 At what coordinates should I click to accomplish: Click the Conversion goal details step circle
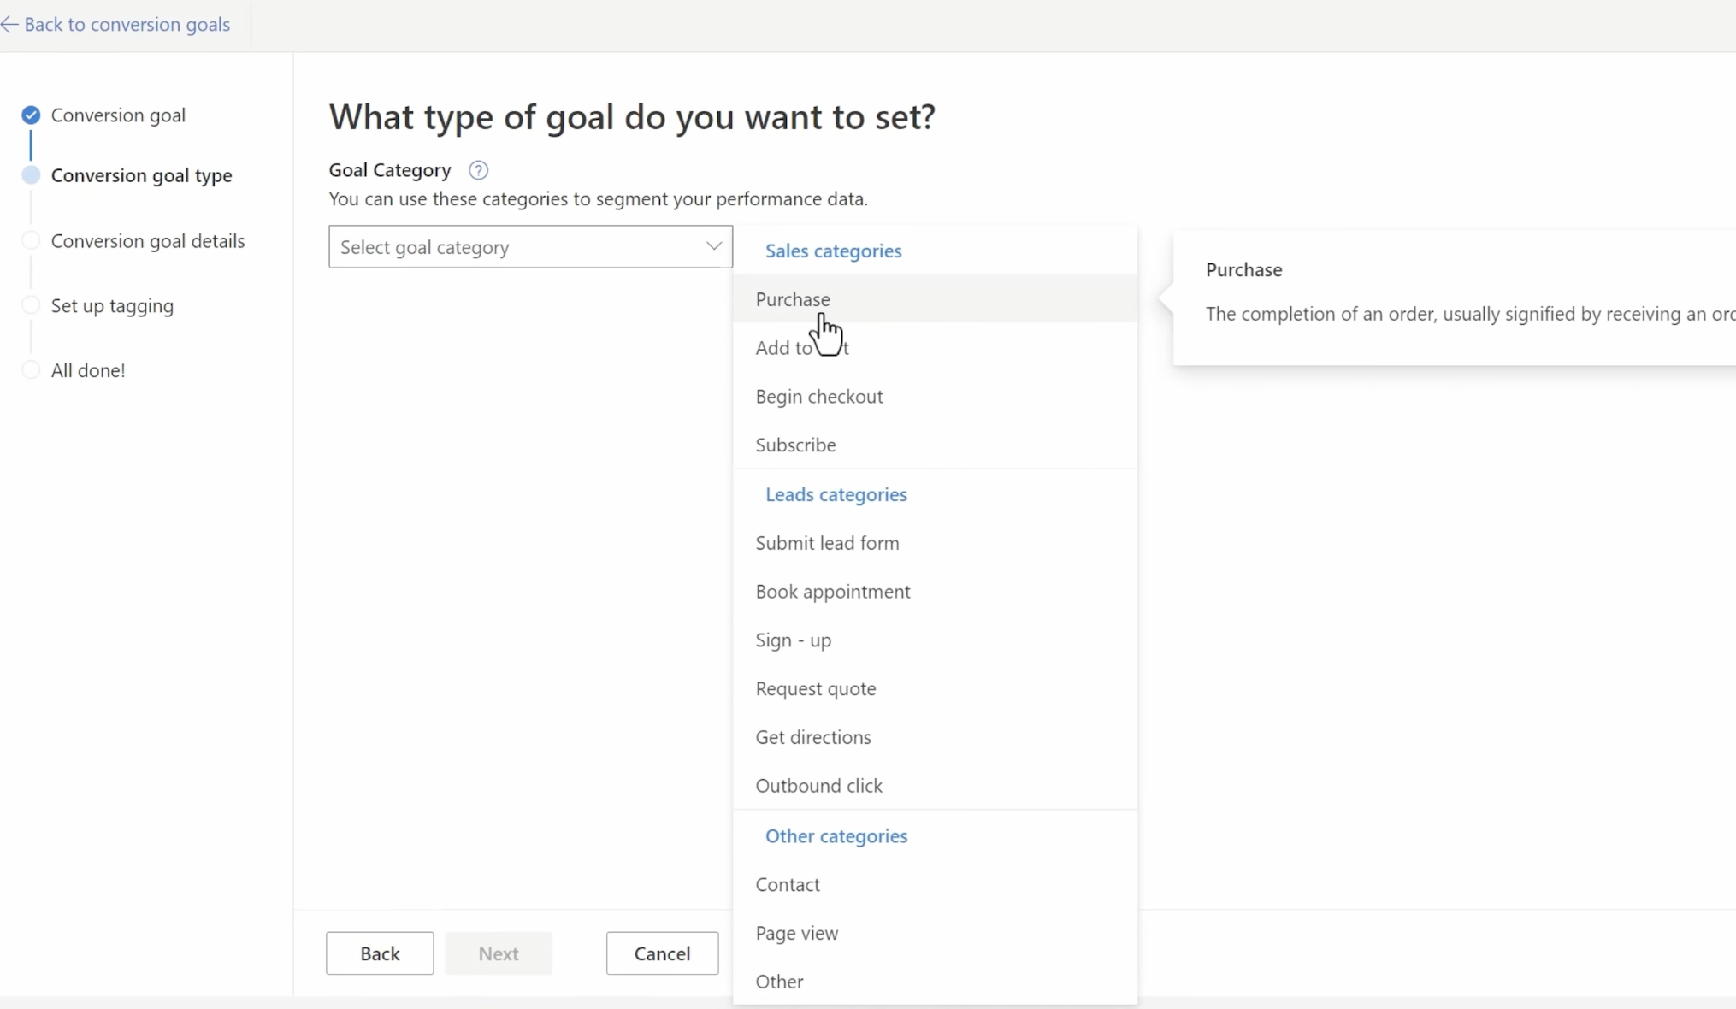coord(31,240)
